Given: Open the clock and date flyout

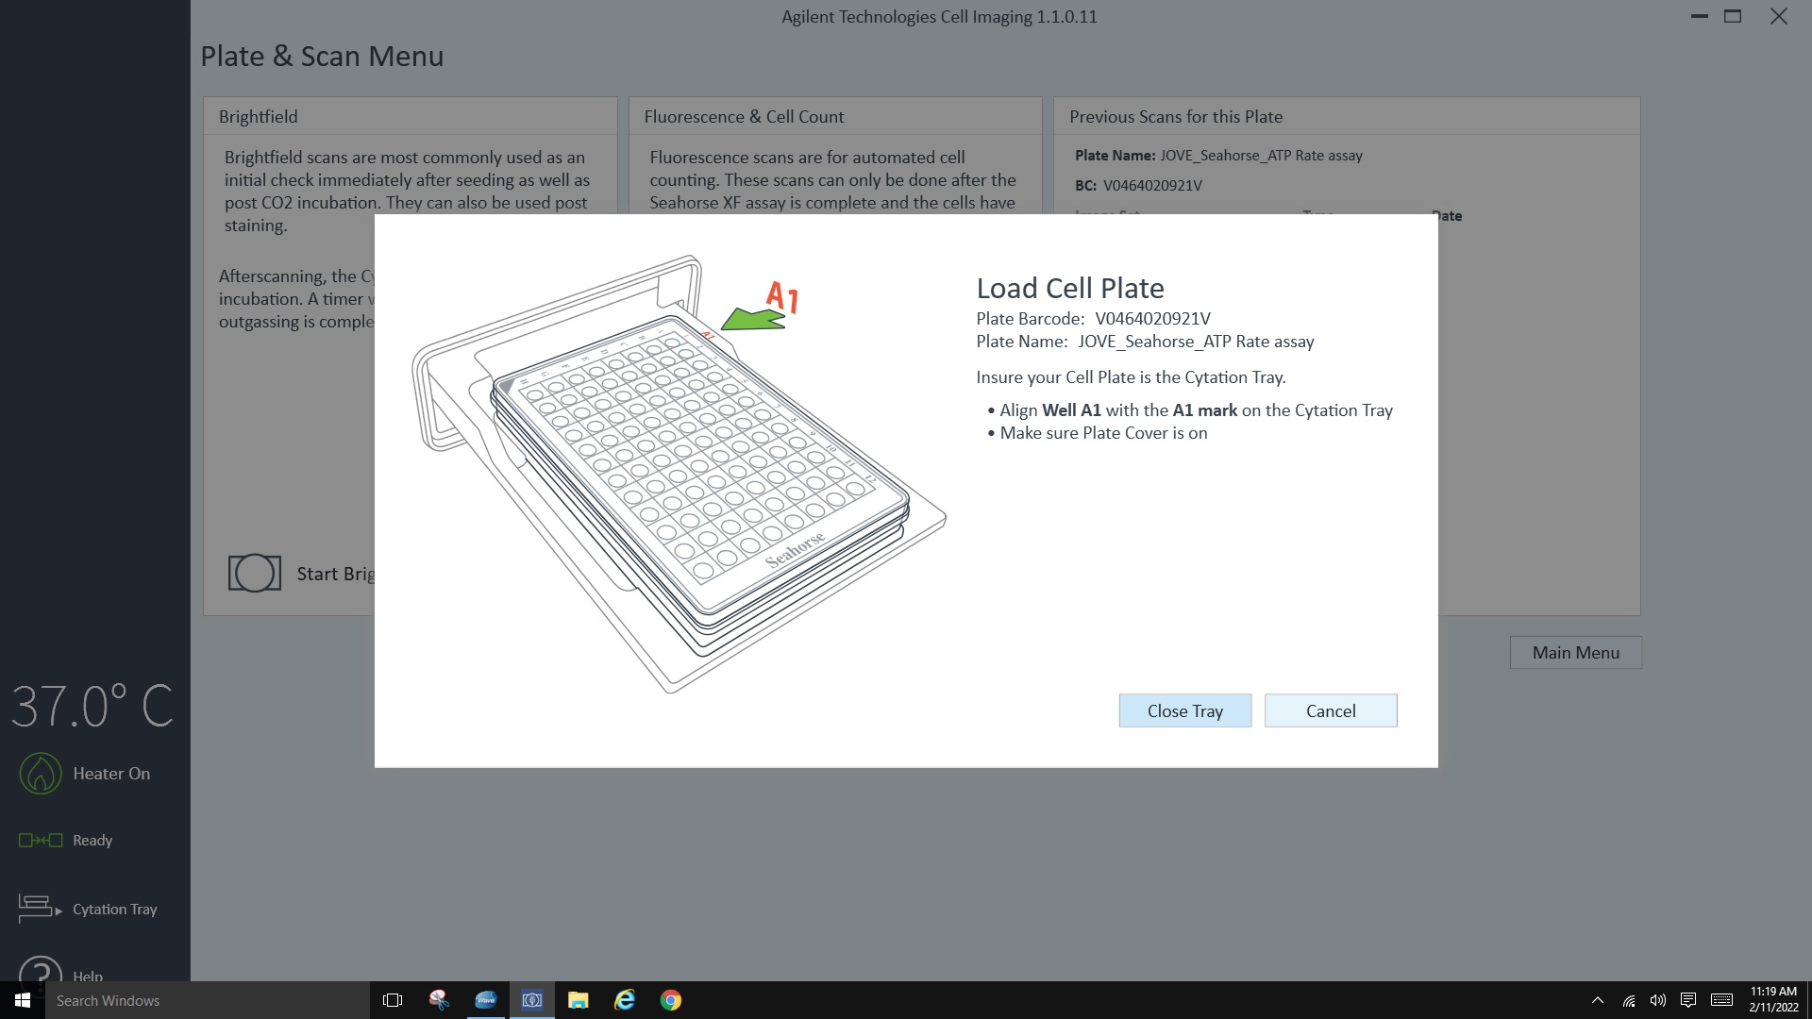Looking at the screenshot, I should click(1773, 999).
